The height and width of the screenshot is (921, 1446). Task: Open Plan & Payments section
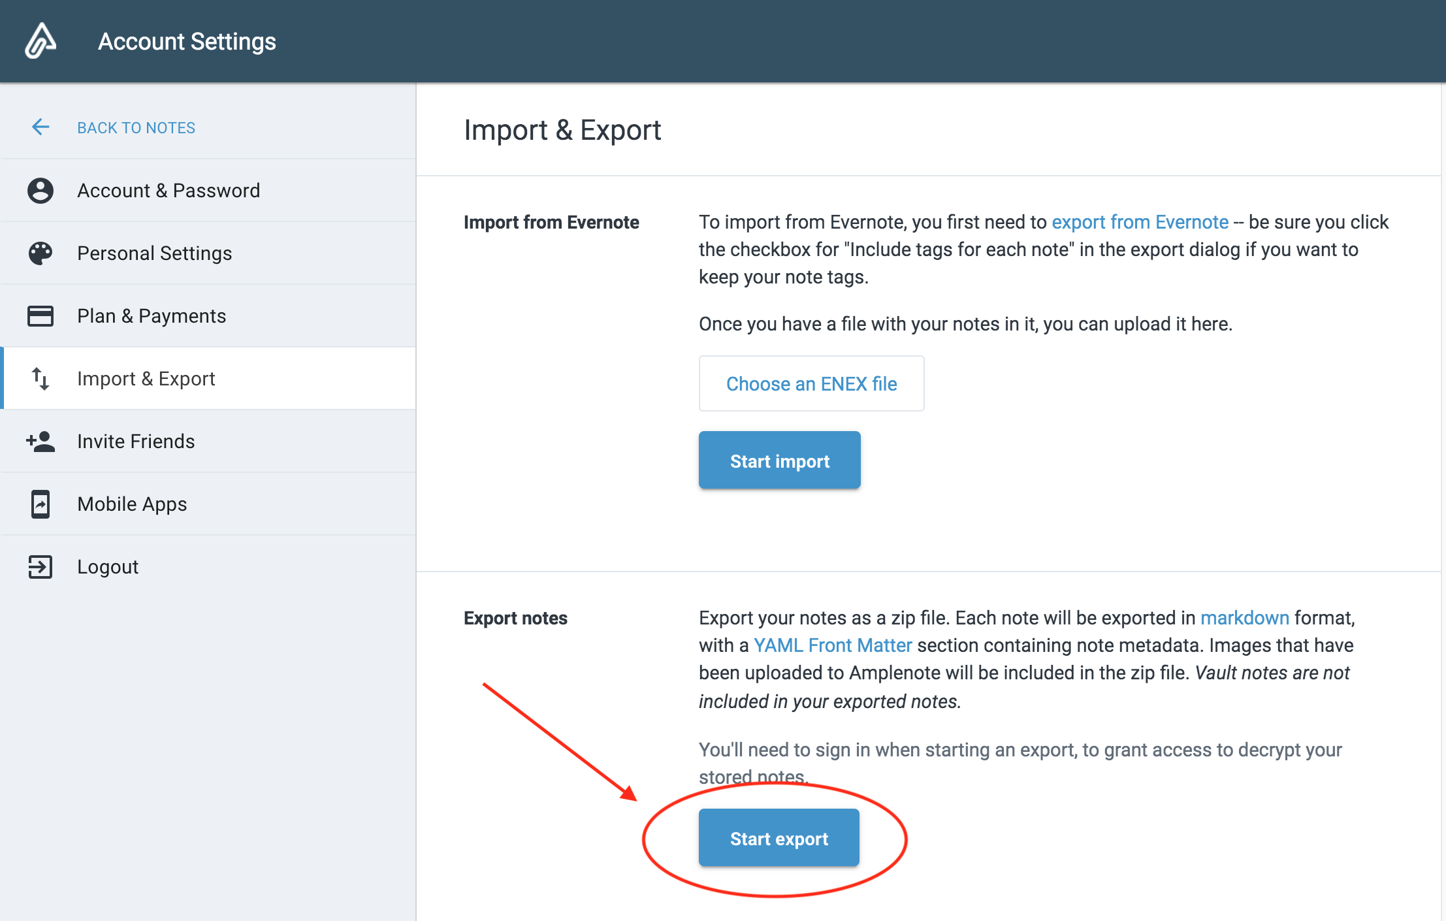coord(209,316)
